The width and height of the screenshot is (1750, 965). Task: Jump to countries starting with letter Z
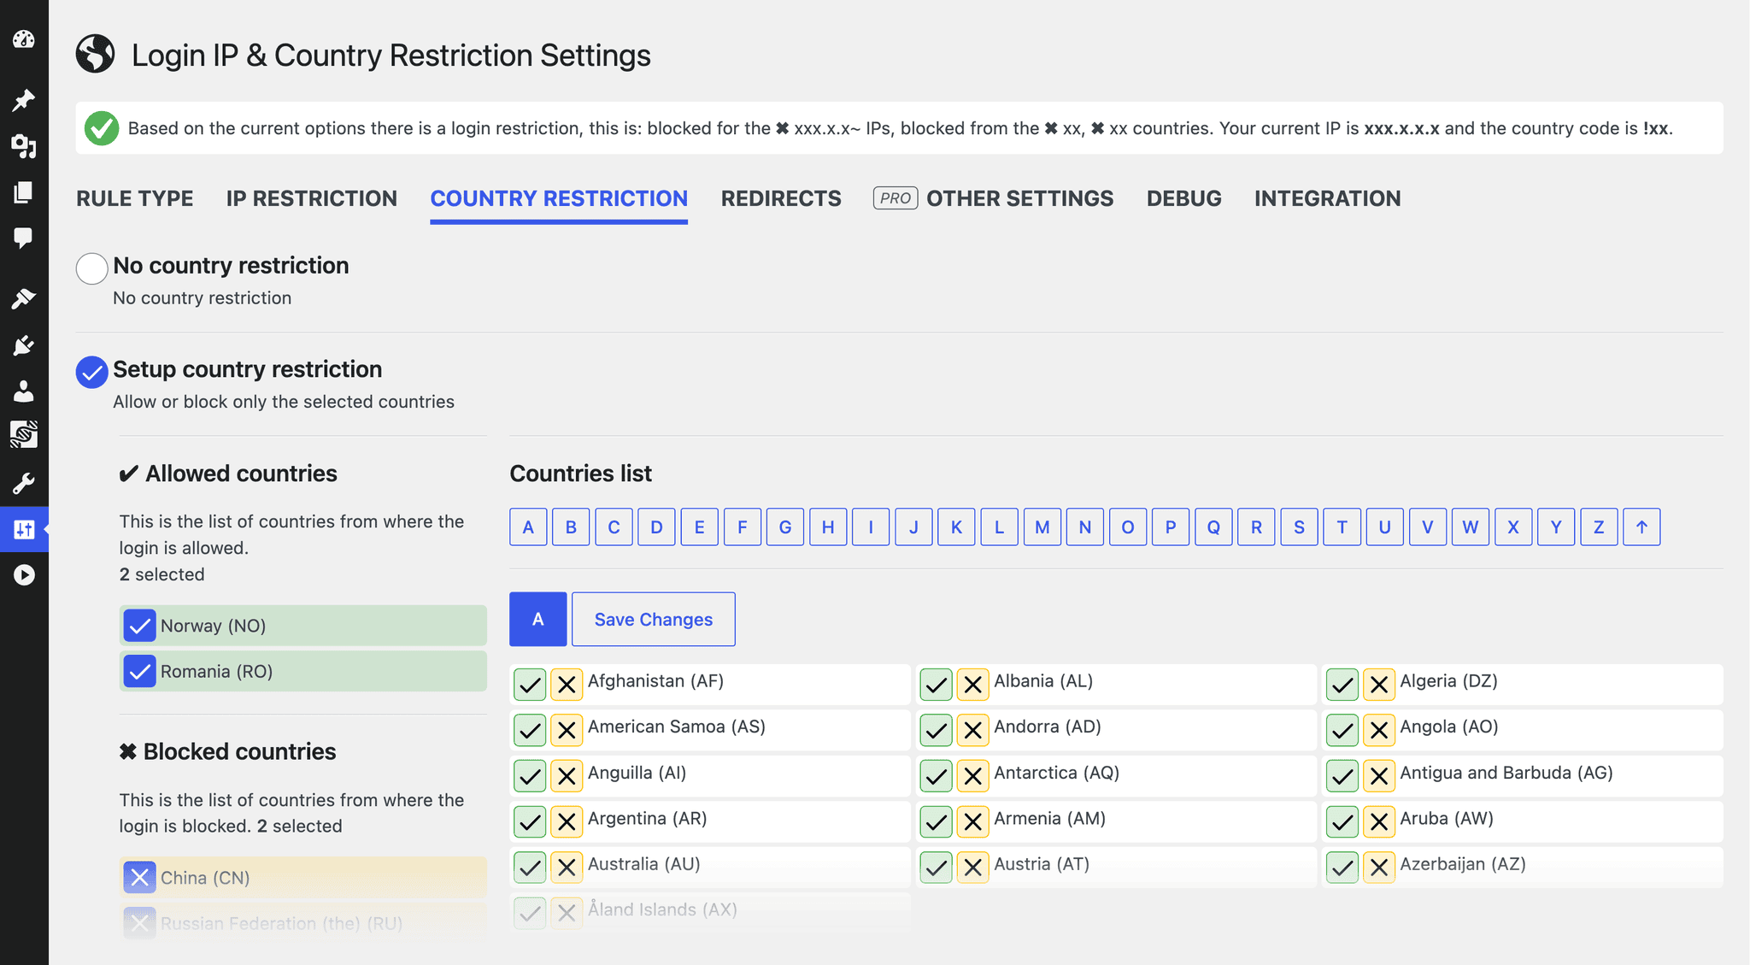point(1599,527)
